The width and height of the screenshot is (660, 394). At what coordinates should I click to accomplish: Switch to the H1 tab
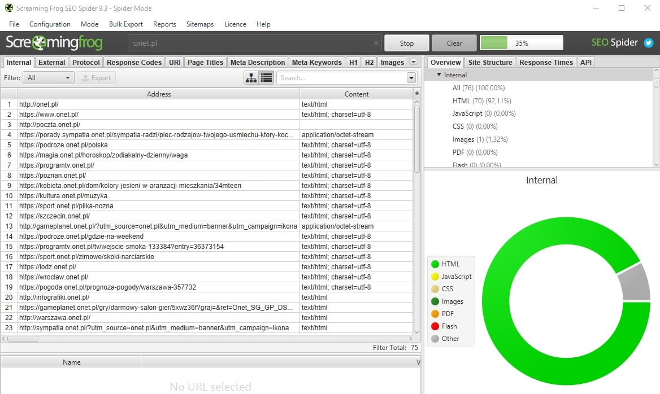point(354,62)
